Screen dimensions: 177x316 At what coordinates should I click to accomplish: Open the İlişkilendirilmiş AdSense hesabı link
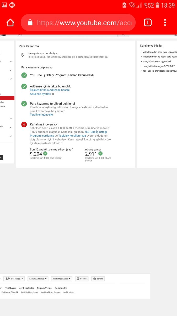[50, 90]
